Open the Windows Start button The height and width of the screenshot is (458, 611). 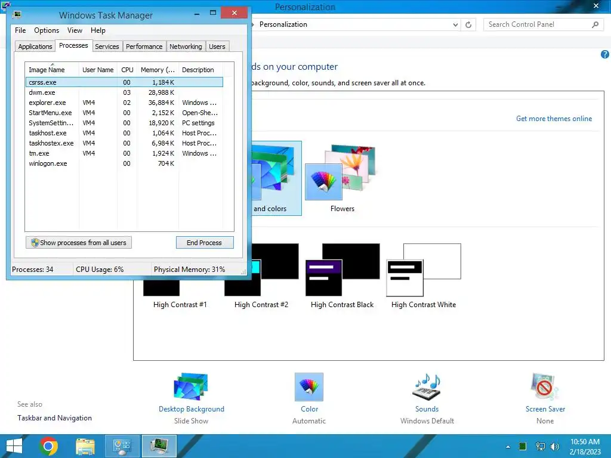pyautogui.click(x=14, y=446)
